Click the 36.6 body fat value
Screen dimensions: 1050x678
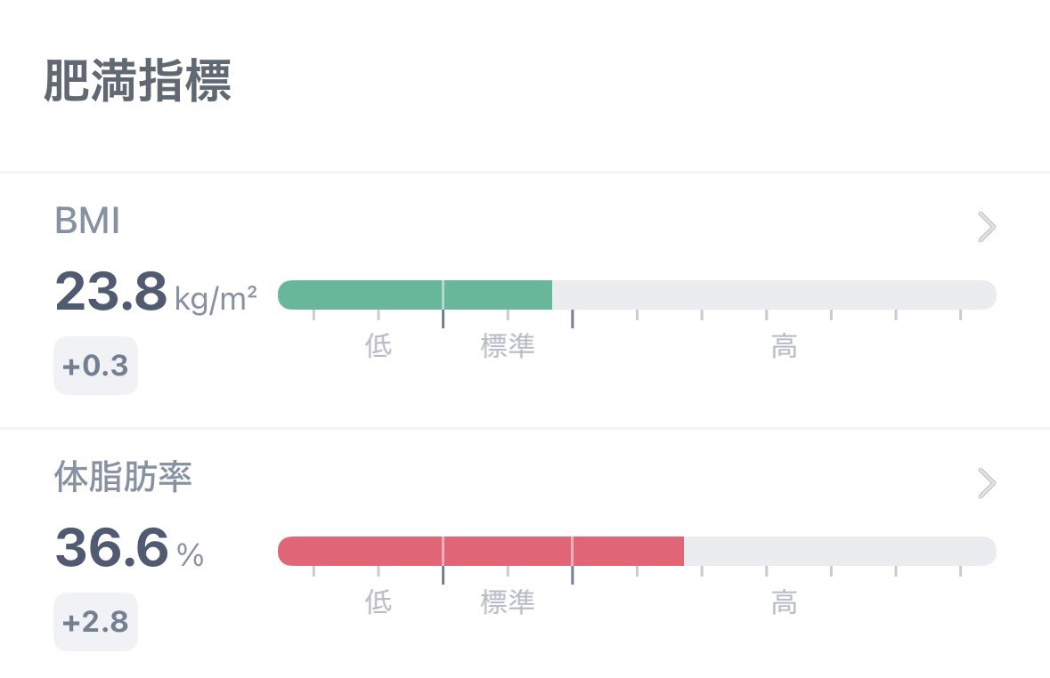[x=111, y=548]
